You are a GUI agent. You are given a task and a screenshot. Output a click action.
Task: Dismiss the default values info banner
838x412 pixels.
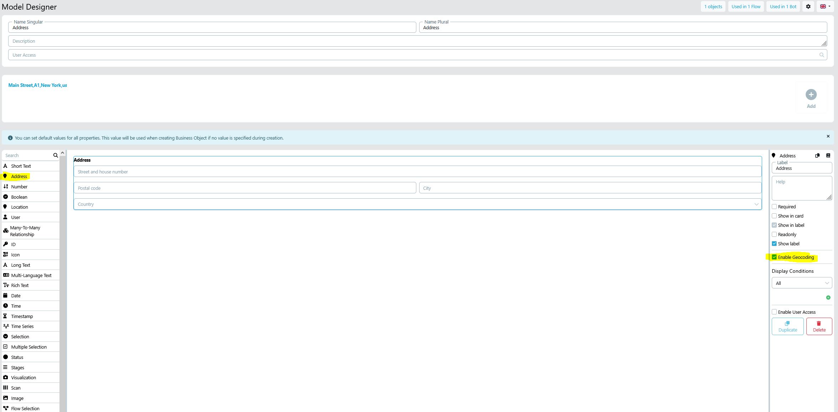828,136
